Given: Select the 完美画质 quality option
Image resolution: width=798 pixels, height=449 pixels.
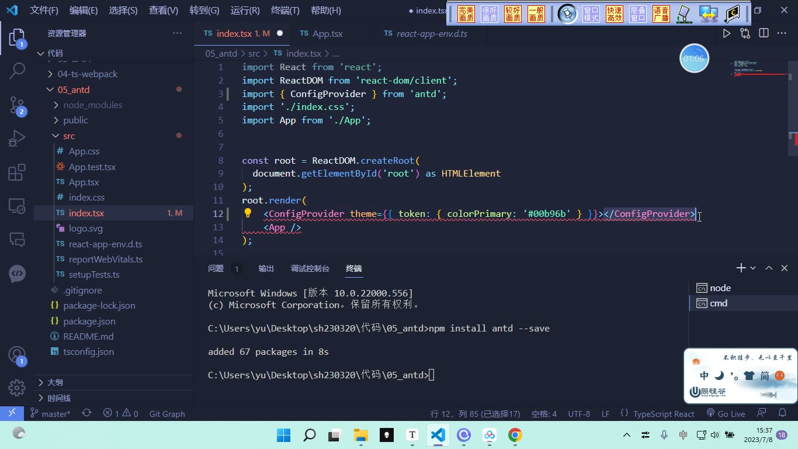Looking at the screenshot, I should click(466, 14).
